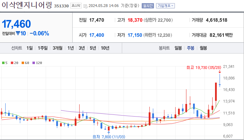Select the 10년 line chart tab
The height and width of the screenshot is (140, 244).
[105, 48]
